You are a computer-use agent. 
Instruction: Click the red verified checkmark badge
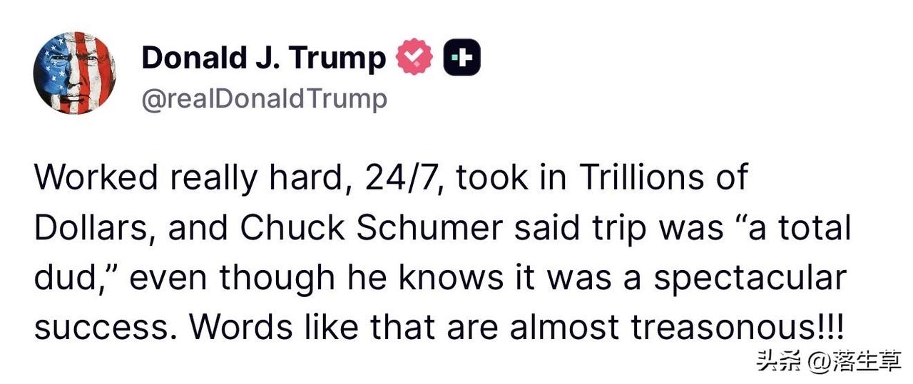(414, 58)
